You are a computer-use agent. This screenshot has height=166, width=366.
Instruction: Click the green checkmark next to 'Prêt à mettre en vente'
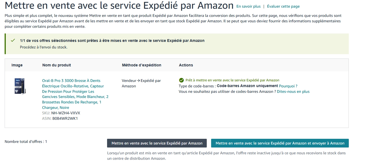181,80
